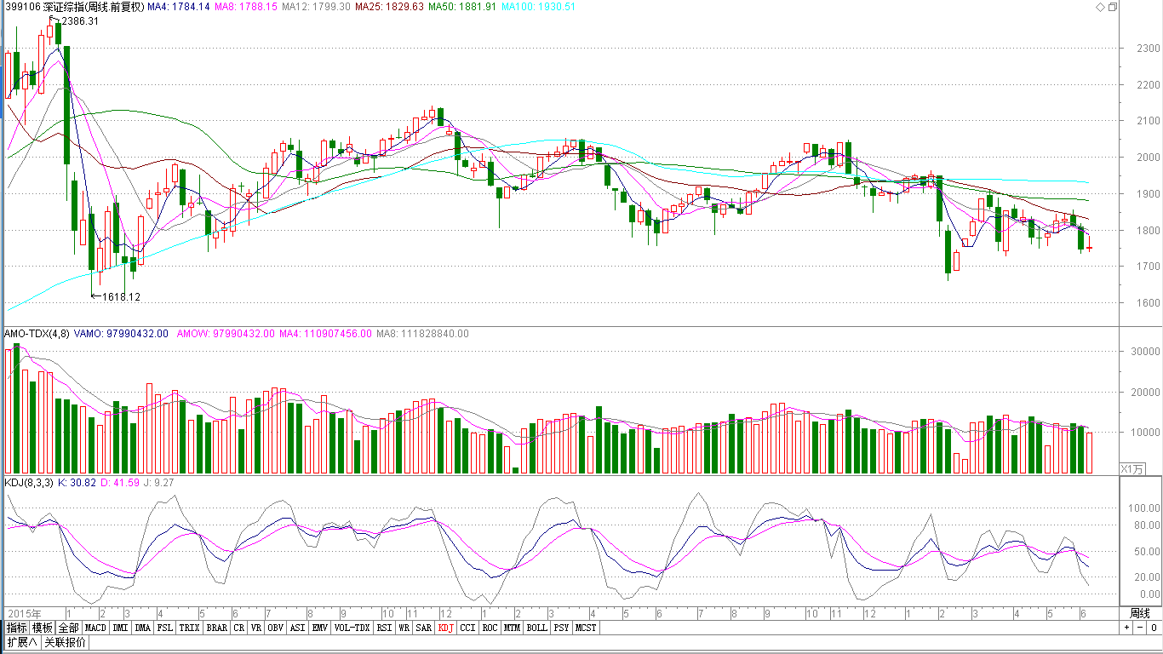
Task: Switch to the MTM indicator
Action: point(511,628)
